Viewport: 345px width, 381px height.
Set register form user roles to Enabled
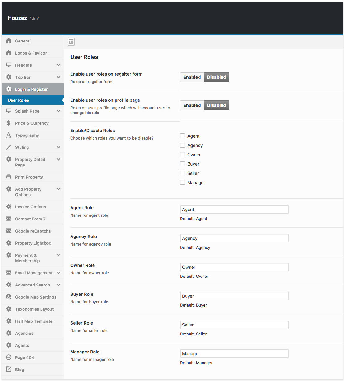192,77
